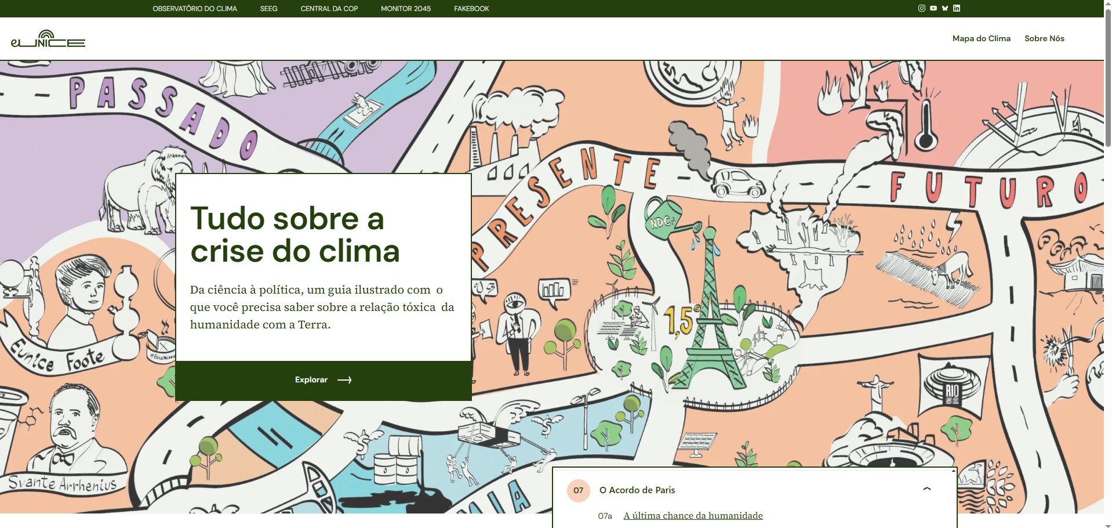Open Mapa do Clima navigation link
1112x528 pixels.
coord(981,38)
